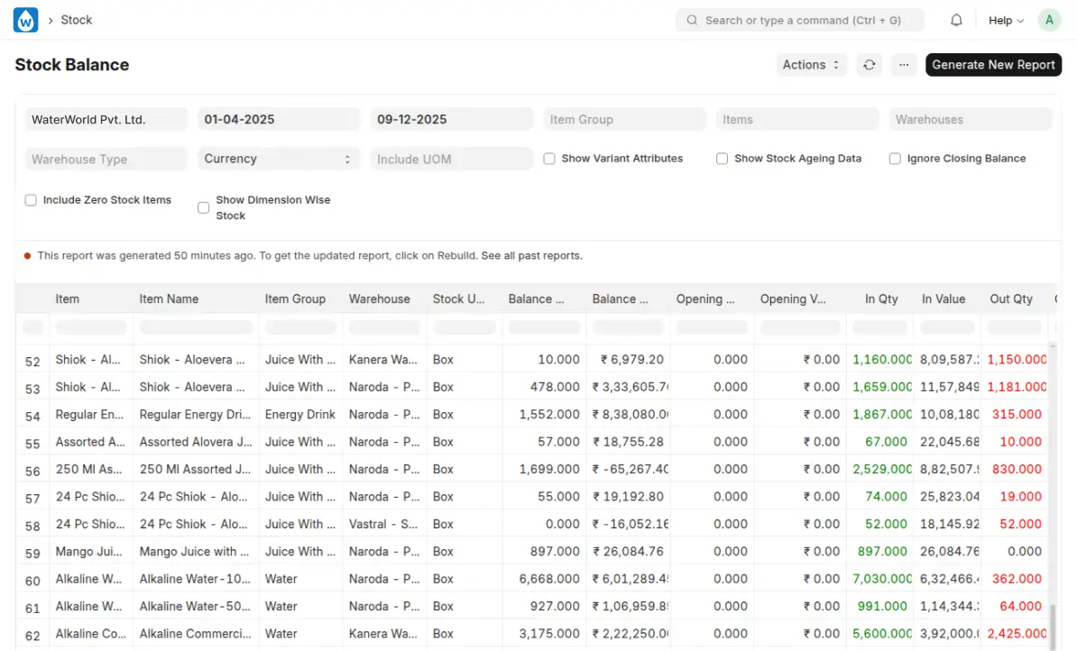Go to Stock breadcrumb
This screenshot has width=1077, height=651.
pos(77,20)
